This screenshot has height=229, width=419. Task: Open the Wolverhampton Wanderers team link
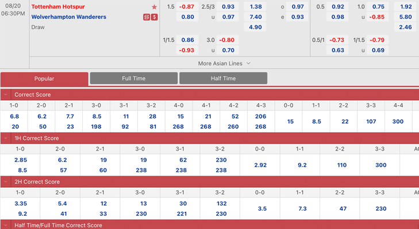click(68, 17)
